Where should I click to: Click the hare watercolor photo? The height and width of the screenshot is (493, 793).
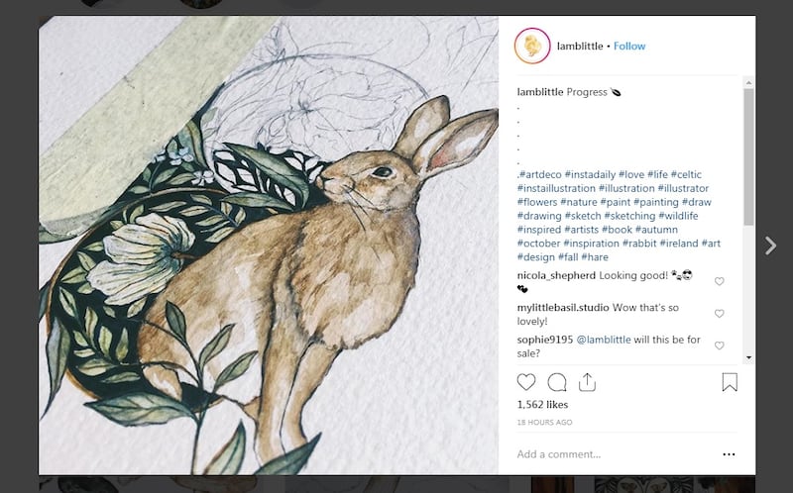pos(269,246)
